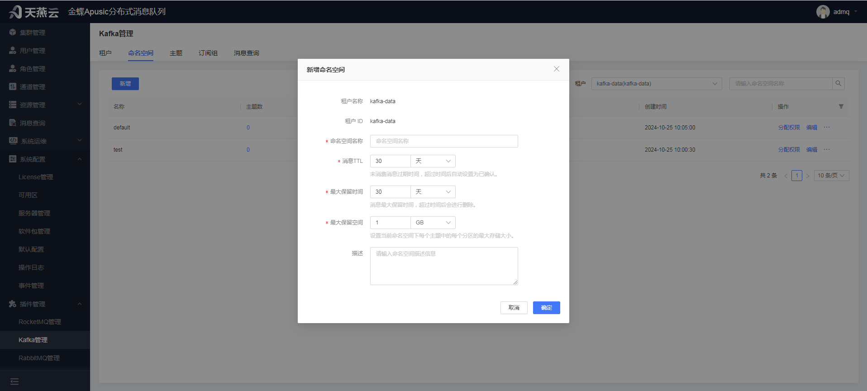Open RocketMQ管理 in sidebar

pos(45,322)
